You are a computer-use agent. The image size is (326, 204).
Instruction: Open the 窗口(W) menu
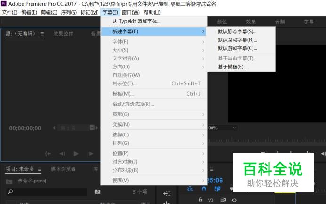pos(131,12)
